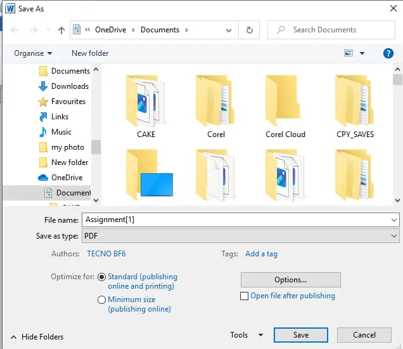Click Add a tag link
This screenshot has width=403, height=349.
point(262,254)
